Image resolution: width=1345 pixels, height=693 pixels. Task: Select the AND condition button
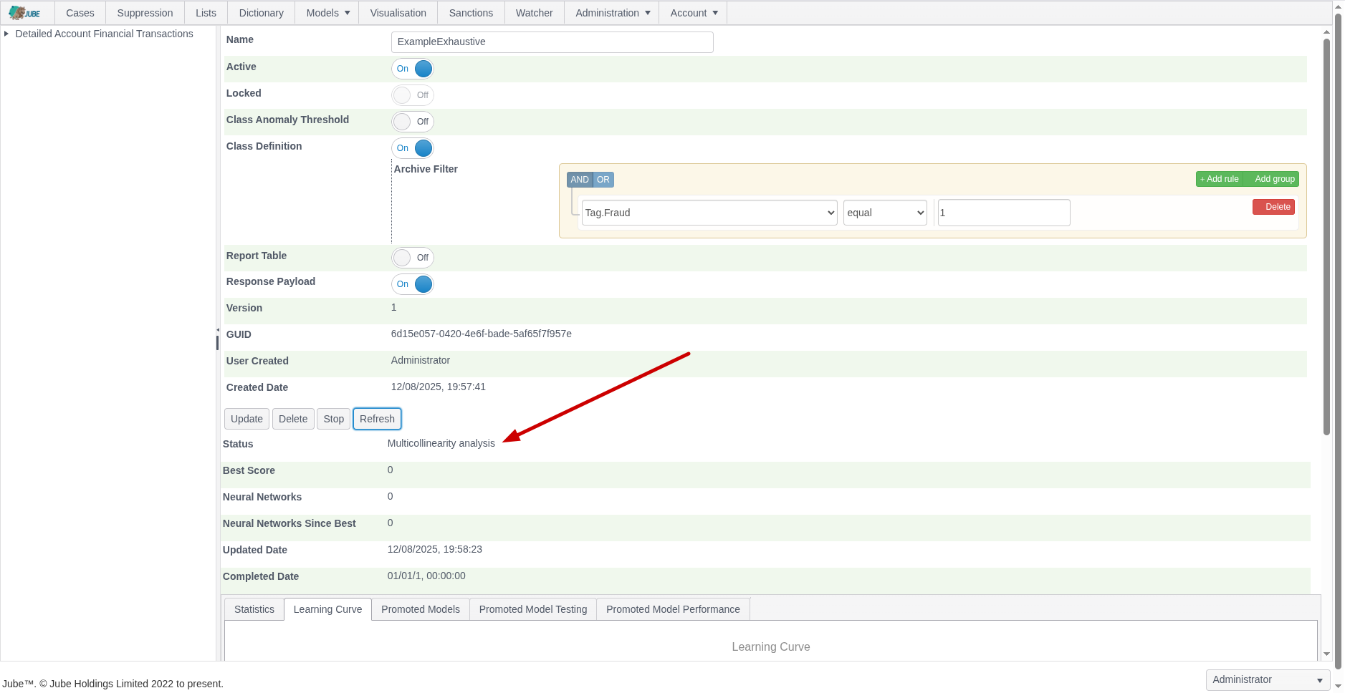tap(580, 180)
